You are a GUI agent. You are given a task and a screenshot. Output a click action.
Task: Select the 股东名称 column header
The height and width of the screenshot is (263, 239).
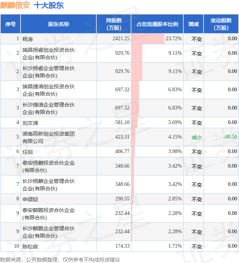pyautogui.click(x=59, y=24)
